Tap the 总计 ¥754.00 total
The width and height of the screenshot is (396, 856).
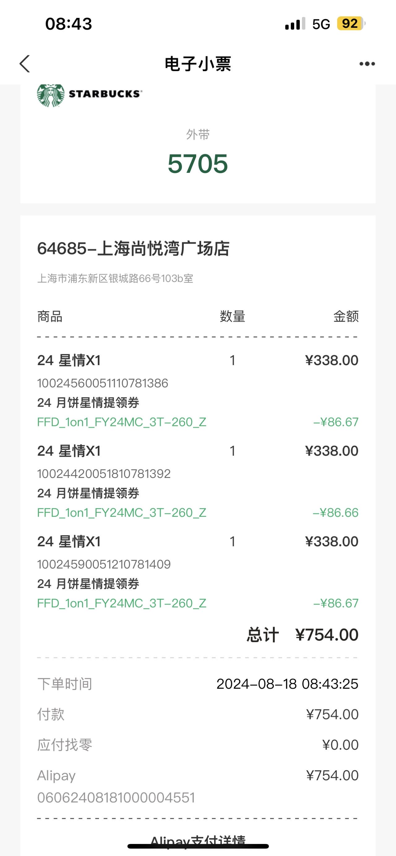click(x=302, y=635)
